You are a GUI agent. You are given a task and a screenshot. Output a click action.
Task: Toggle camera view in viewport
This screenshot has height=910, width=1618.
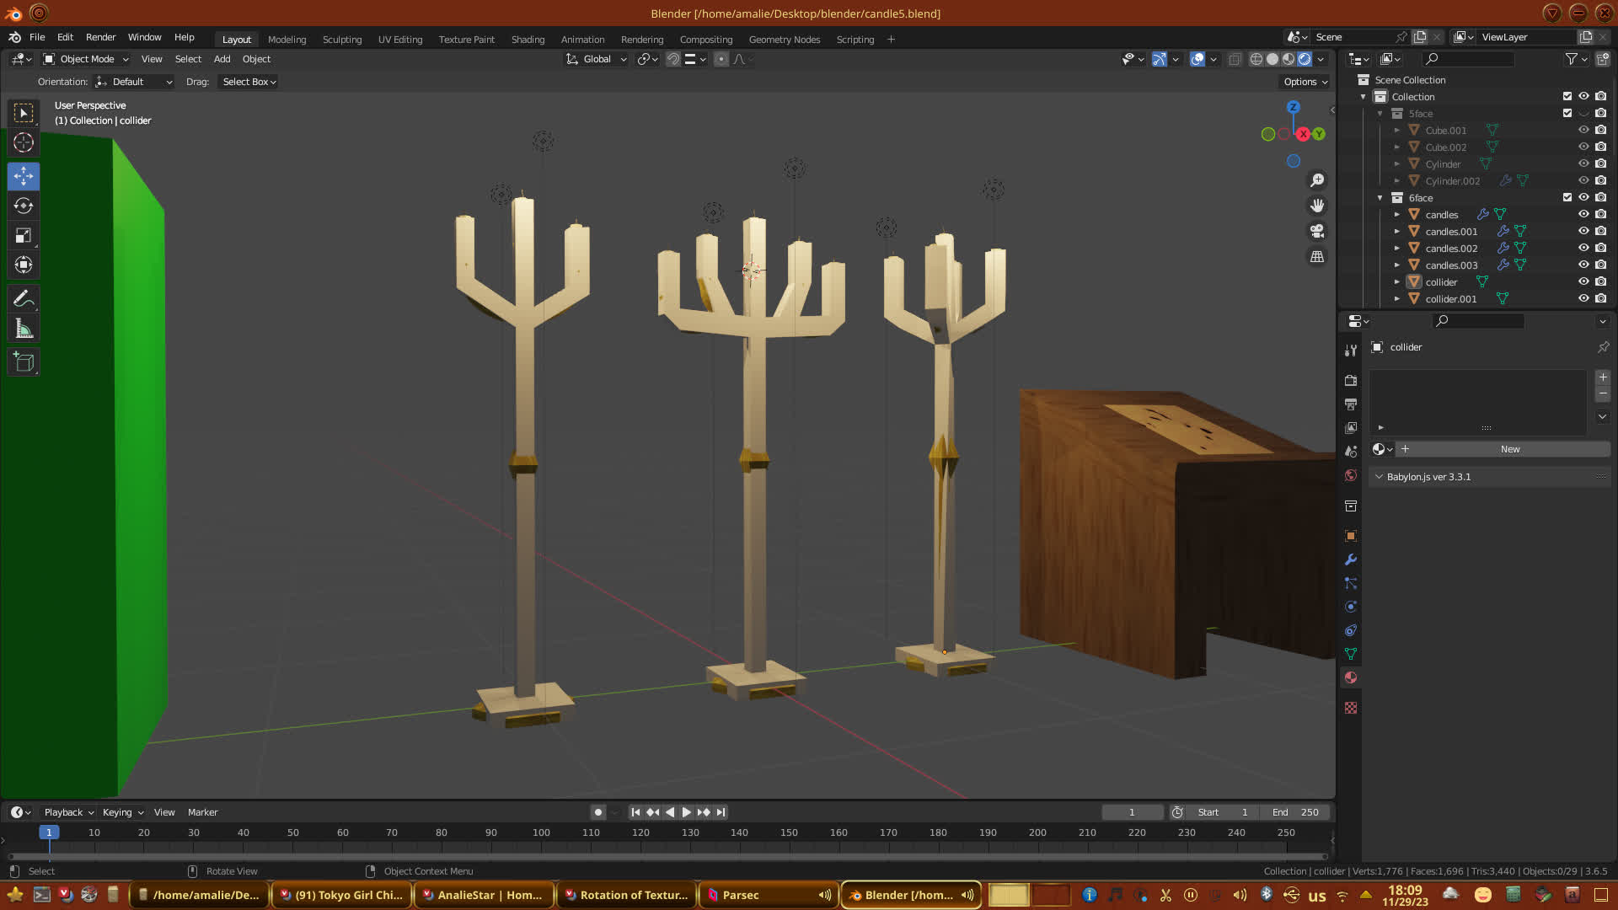click(1317, 231)
